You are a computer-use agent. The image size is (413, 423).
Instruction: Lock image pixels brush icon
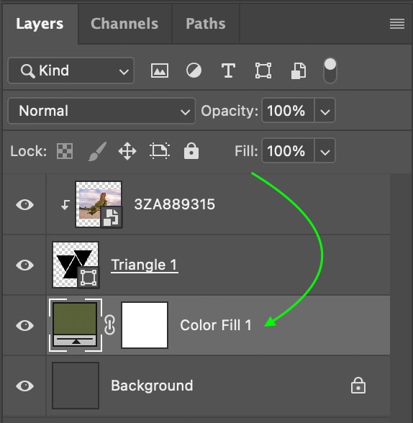pos(98,151)
